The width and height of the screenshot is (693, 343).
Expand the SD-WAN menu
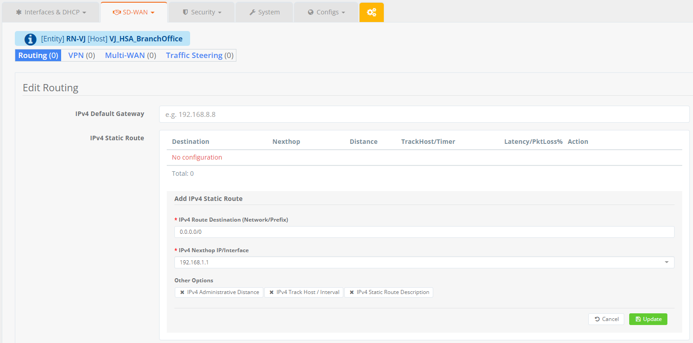(134, 12)
